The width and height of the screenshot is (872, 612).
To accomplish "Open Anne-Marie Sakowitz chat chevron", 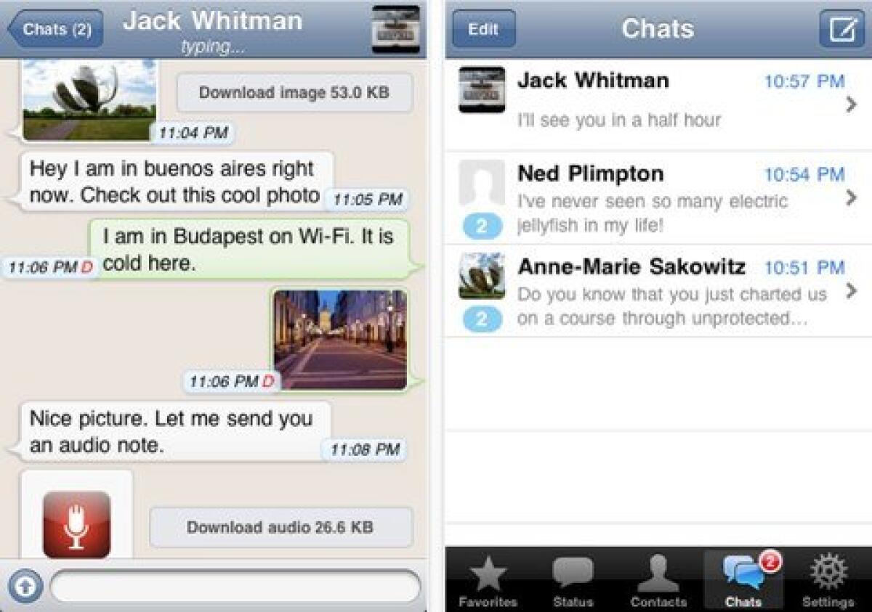I will pyautogui.click(x=852, y=291).
